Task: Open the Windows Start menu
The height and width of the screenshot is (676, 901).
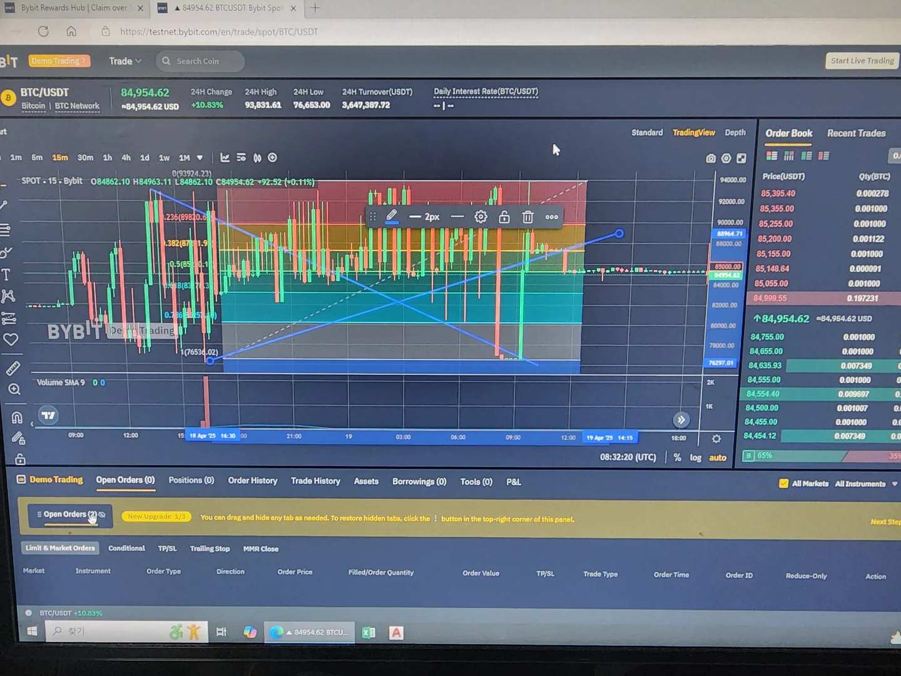Action: click(32, 632)
